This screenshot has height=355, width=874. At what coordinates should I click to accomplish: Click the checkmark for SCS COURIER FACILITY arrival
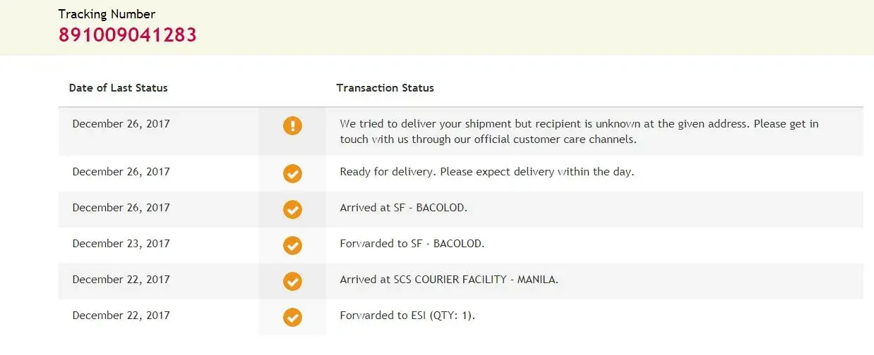(x=292, y=281)
